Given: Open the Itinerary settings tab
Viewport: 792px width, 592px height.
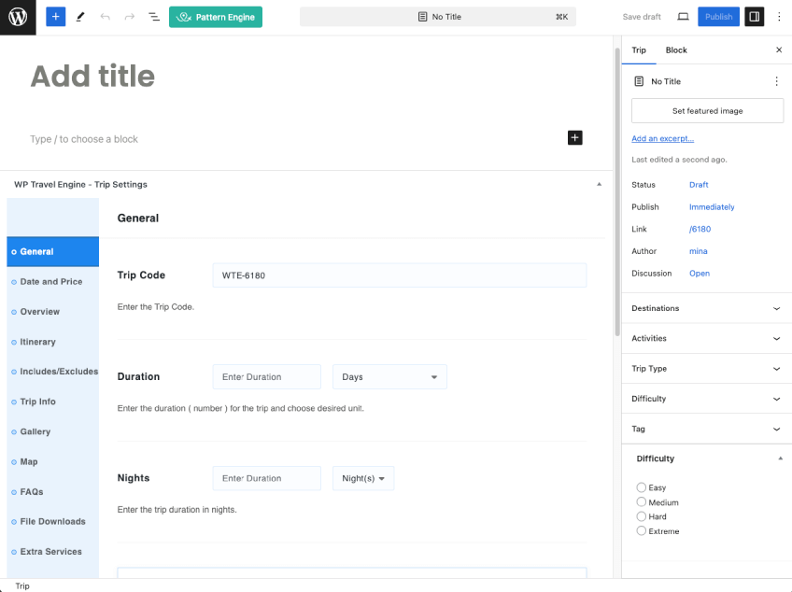Looking at the screenshot, I should coord(52,342).
